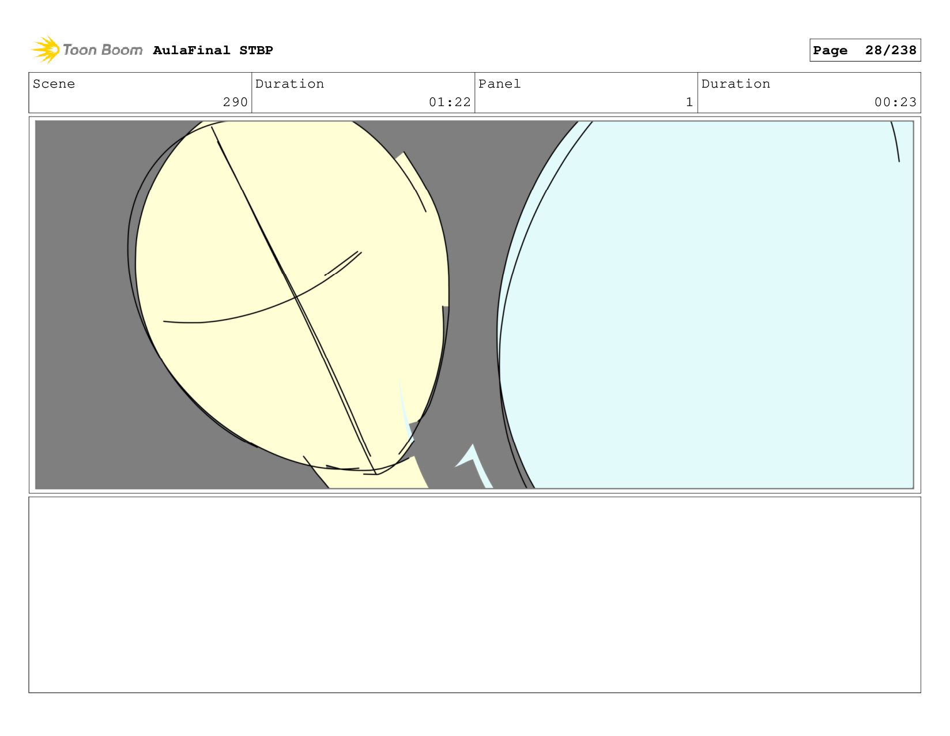
Task: Click the 'Duration' label beside Panel
Action: coord(736,84)
